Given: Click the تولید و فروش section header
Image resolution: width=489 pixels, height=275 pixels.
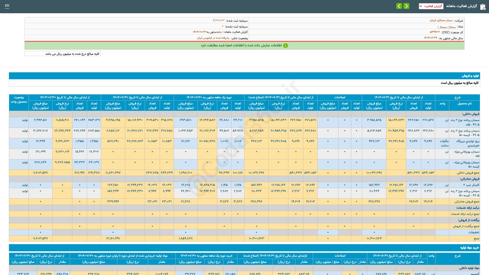Looking at the screenshot, I should pyautogui.click(x=470, y=76).
